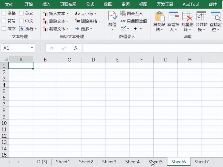Click the 四舍五入 button label
This screenshot has width=223, height=167.
click(135, 14)
